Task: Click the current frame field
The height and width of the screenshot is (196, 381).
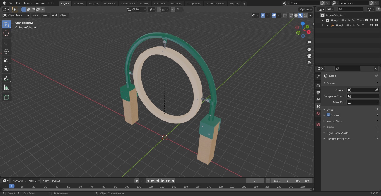Action: point(255,181)
